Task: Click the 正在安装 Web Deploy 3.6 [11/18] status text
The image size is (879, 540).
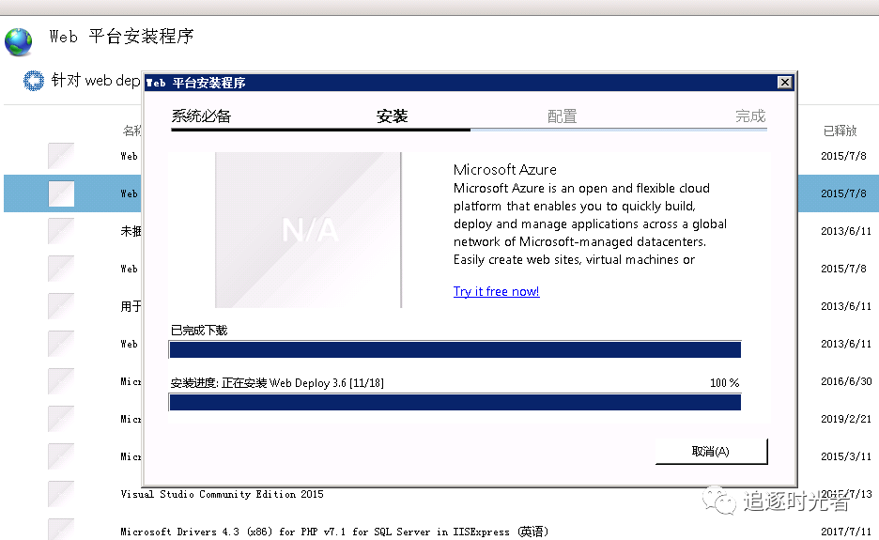Action: (302, 383)
